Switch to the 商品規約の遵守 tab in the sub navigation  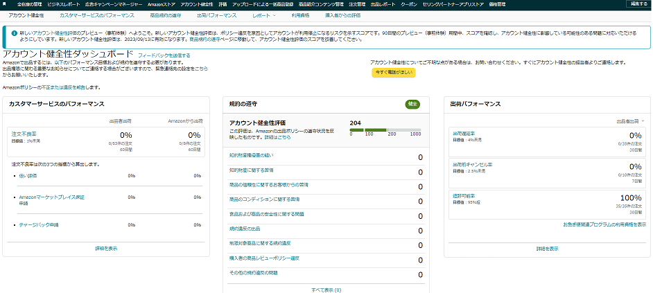[x=166, y=15]
